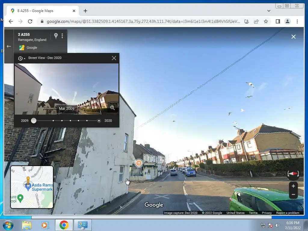Screen dimensions: 308x231
Task: Select the 8 A255 - Google Maps tab
Action: click(43, 11)
